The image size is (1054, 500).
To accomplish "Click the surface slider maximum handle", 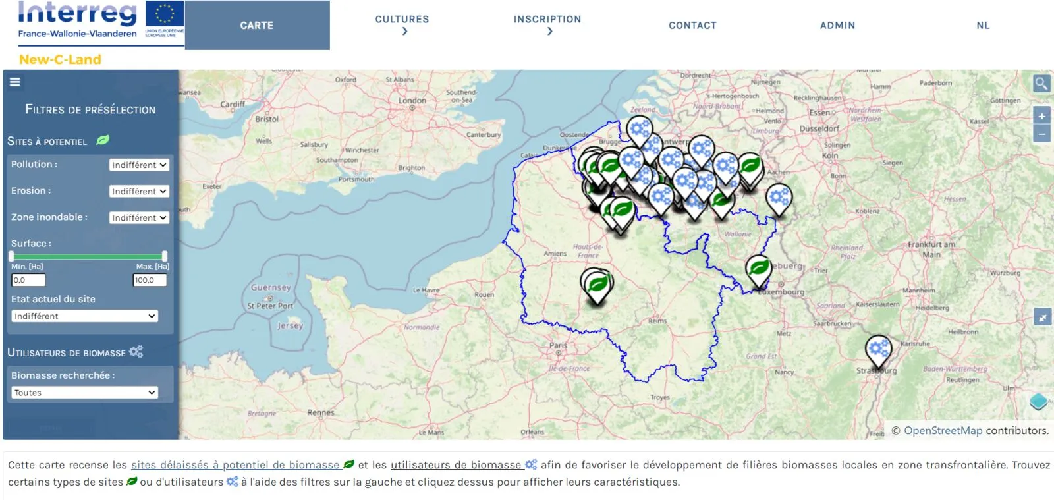I will (164, 256).
